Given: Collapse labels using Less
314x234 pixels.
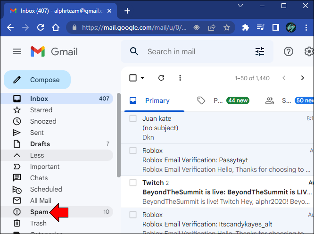Looking at the screenshot, I should tap(57, 155).
